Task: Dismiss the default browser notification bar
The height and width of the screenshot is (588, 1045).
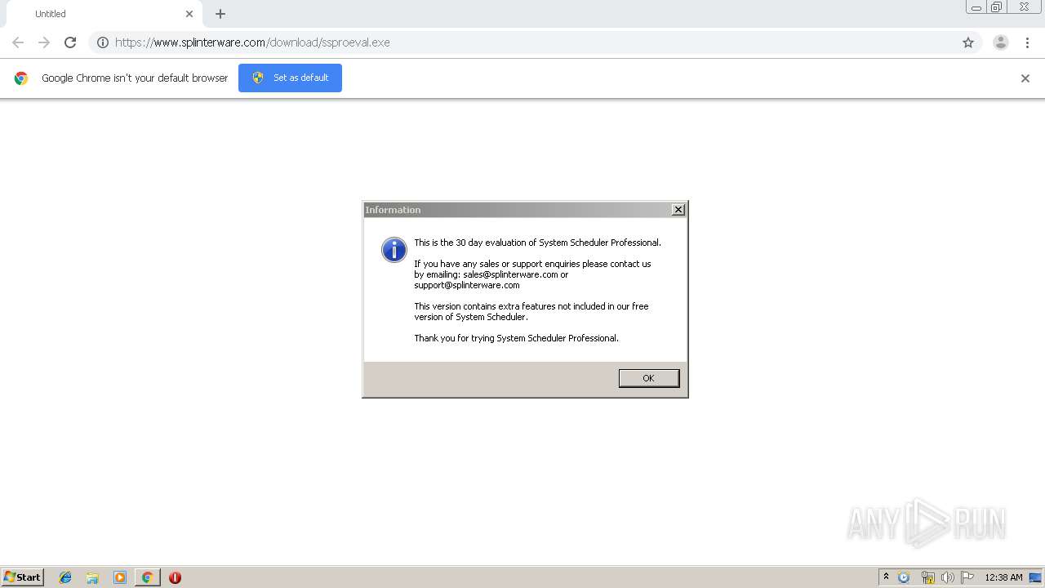Action: pyautogui.click(x=1025, y=78)
